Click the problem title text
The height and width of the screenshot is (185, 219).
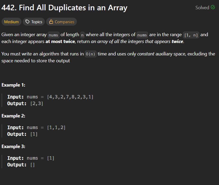pyautogui.click(x=64, y=8)
